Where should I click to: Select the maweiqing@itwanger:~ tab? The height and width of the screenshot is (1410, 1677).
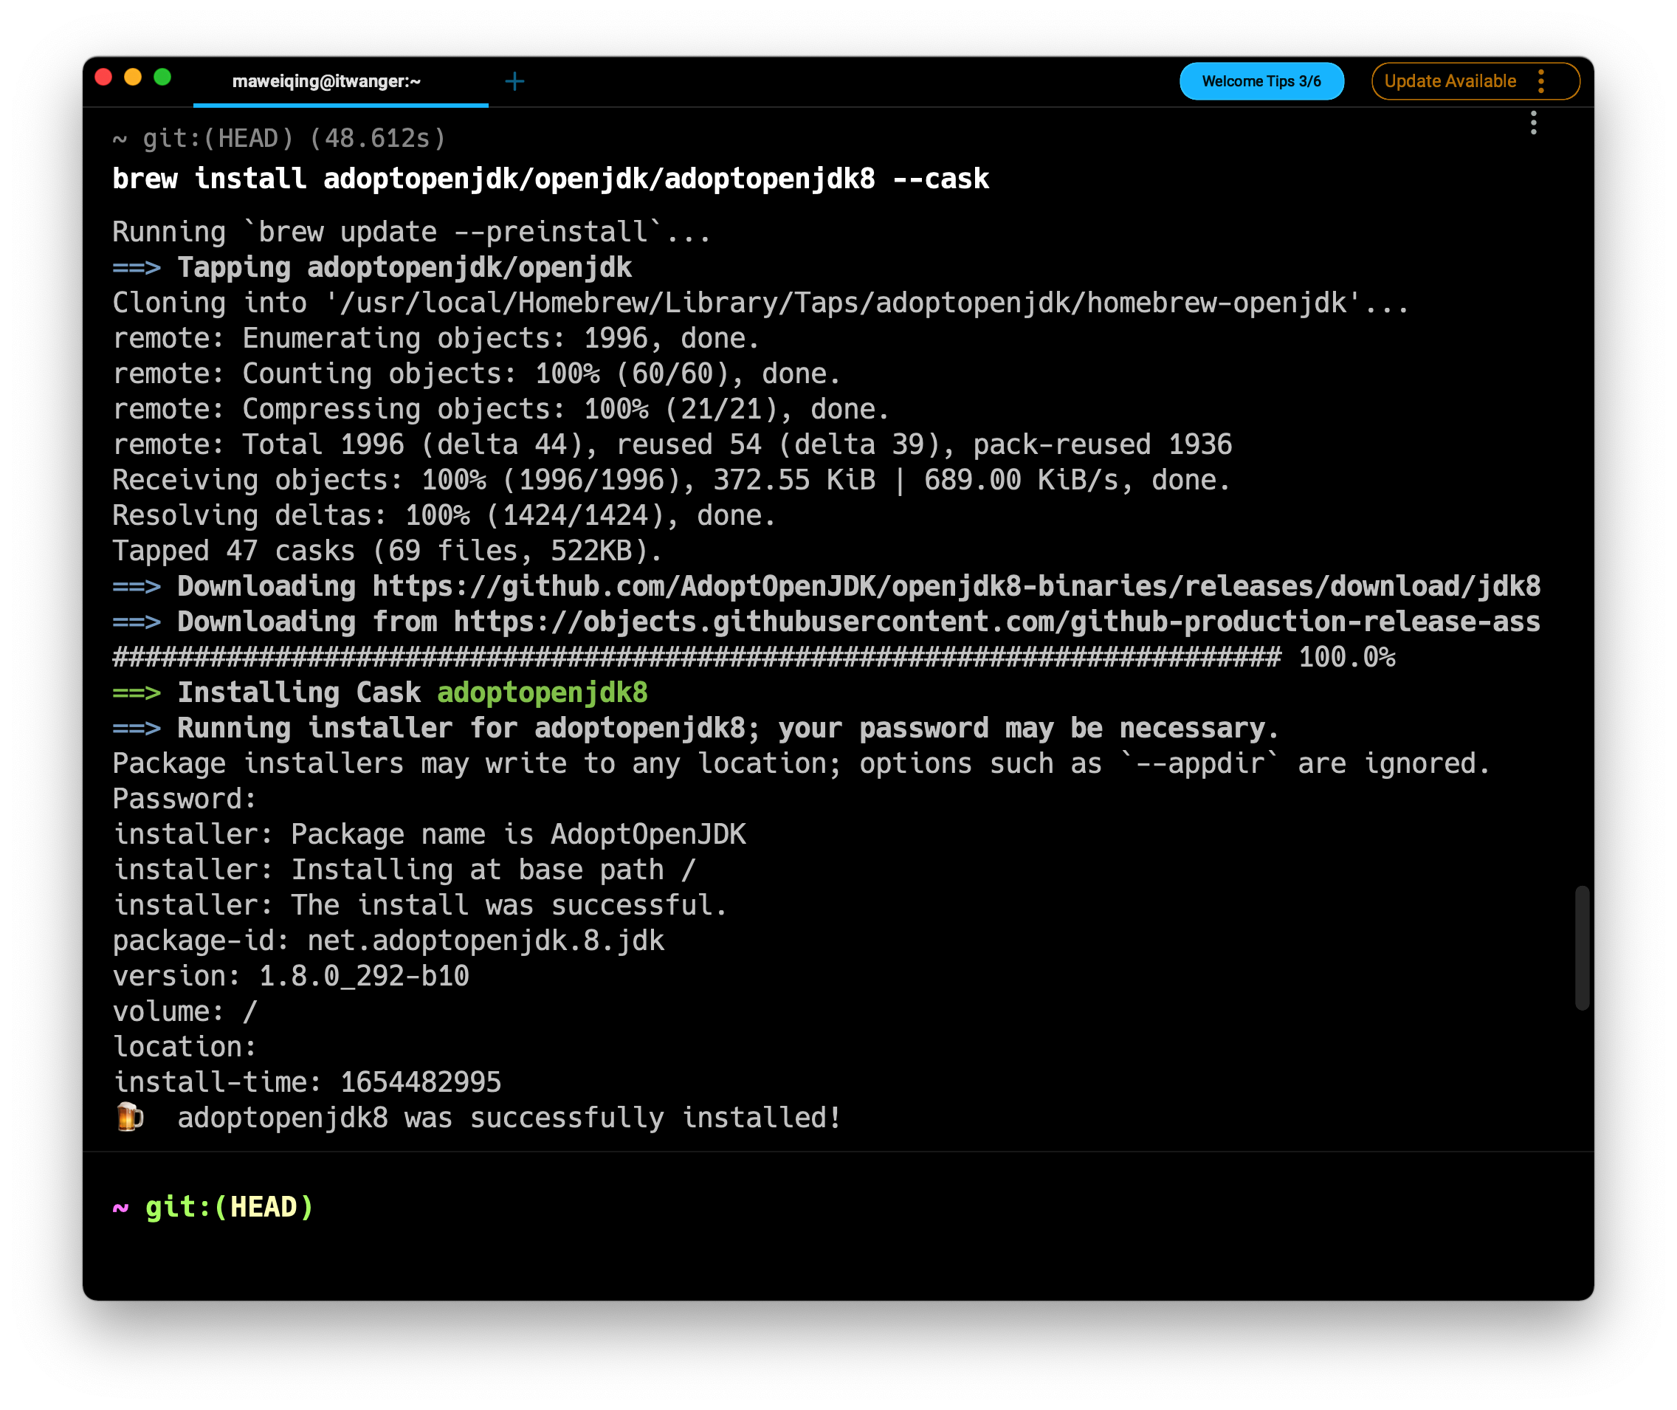[x=326, y=81]
